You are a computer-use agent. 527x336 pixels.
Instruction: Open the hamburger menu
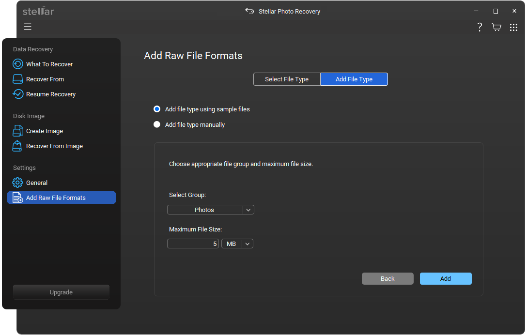click(x=28, y=27)
